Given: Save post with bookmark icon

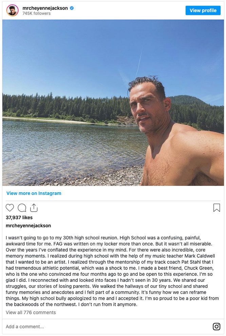Looking at the screenshot, I should (x=216, y=207).
